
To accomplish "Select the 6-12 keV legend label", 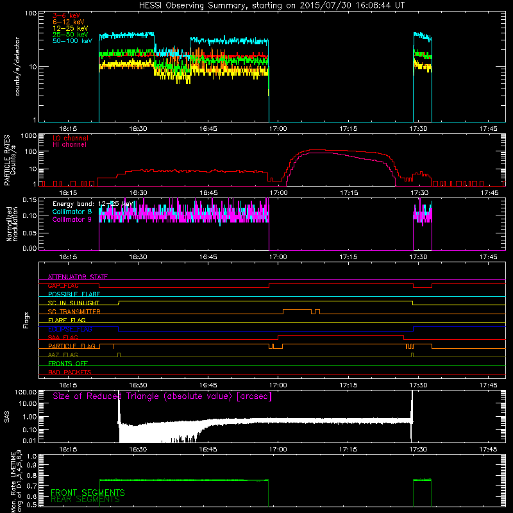I will [x=69, y=22].
